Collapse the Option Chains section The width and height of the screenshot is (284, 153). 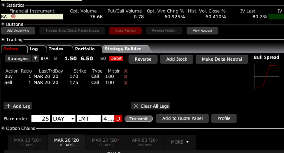point(3,128)
